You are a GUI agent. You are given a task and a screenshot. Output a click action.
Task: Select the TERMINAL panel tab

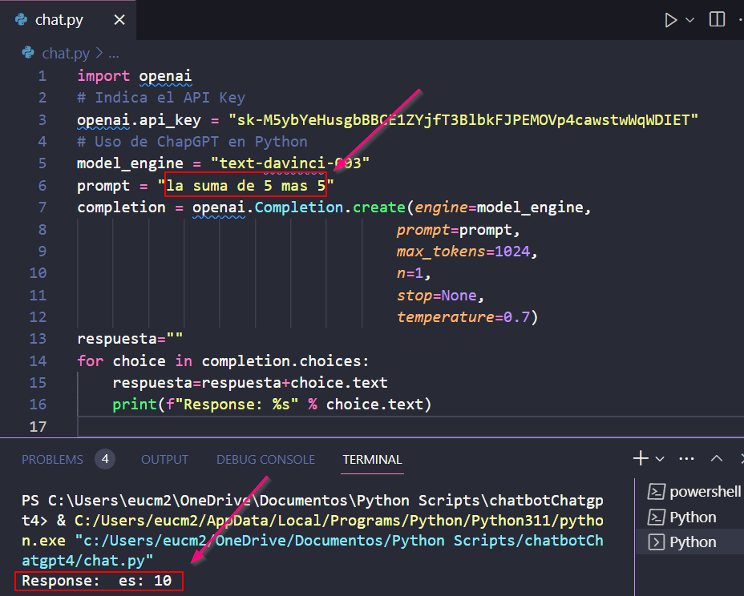coord(373,460)
